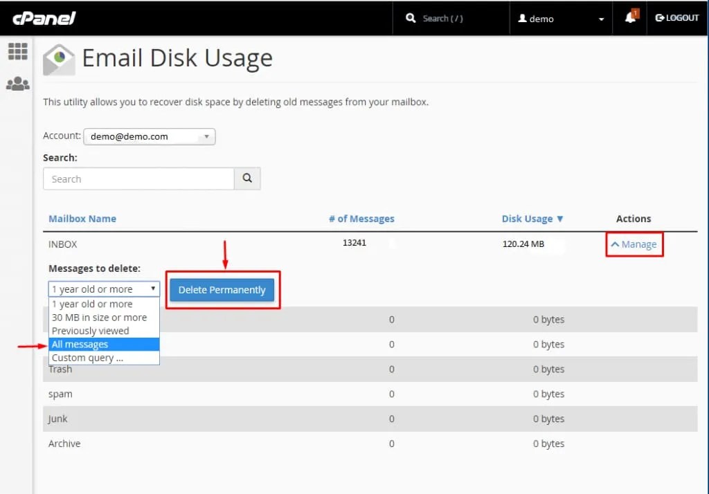Click the Email Disk Usage envelope icon

[58, 59]
